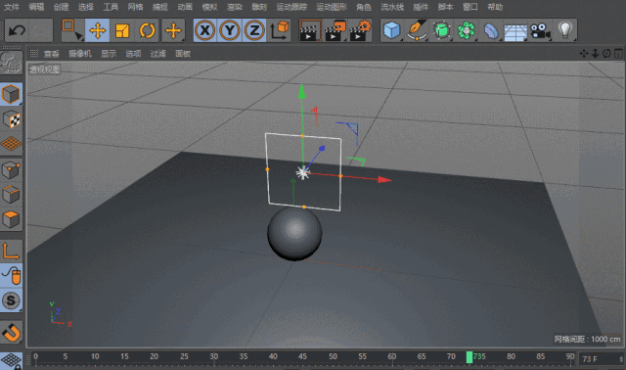This screenshot has width=626, height=370.
Task: Open the 编辑 menu
Action: (x=36, y=7)
